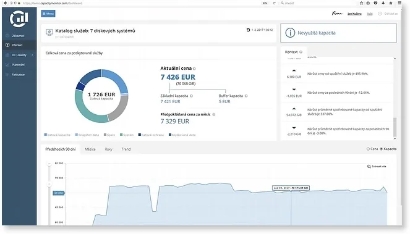Click the 7 426 EUR current price
Image resolution: width=410 pixels, height=234 pixels.
click(x=178, y=77)
